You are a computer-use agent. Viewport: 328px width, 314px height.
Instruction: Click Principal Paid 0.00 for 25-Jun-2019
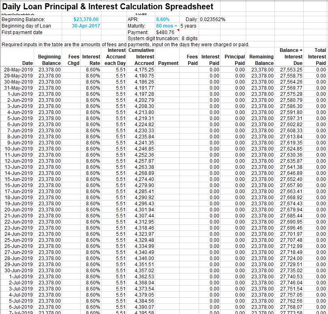point(240,240)
